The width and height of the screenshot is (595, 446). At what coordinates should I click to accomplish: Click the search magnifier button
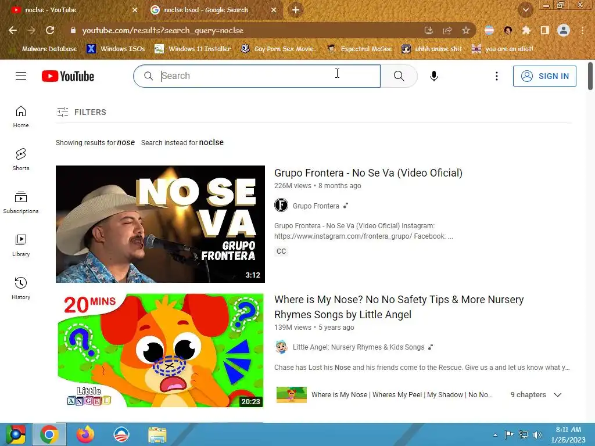coord(399,76)
